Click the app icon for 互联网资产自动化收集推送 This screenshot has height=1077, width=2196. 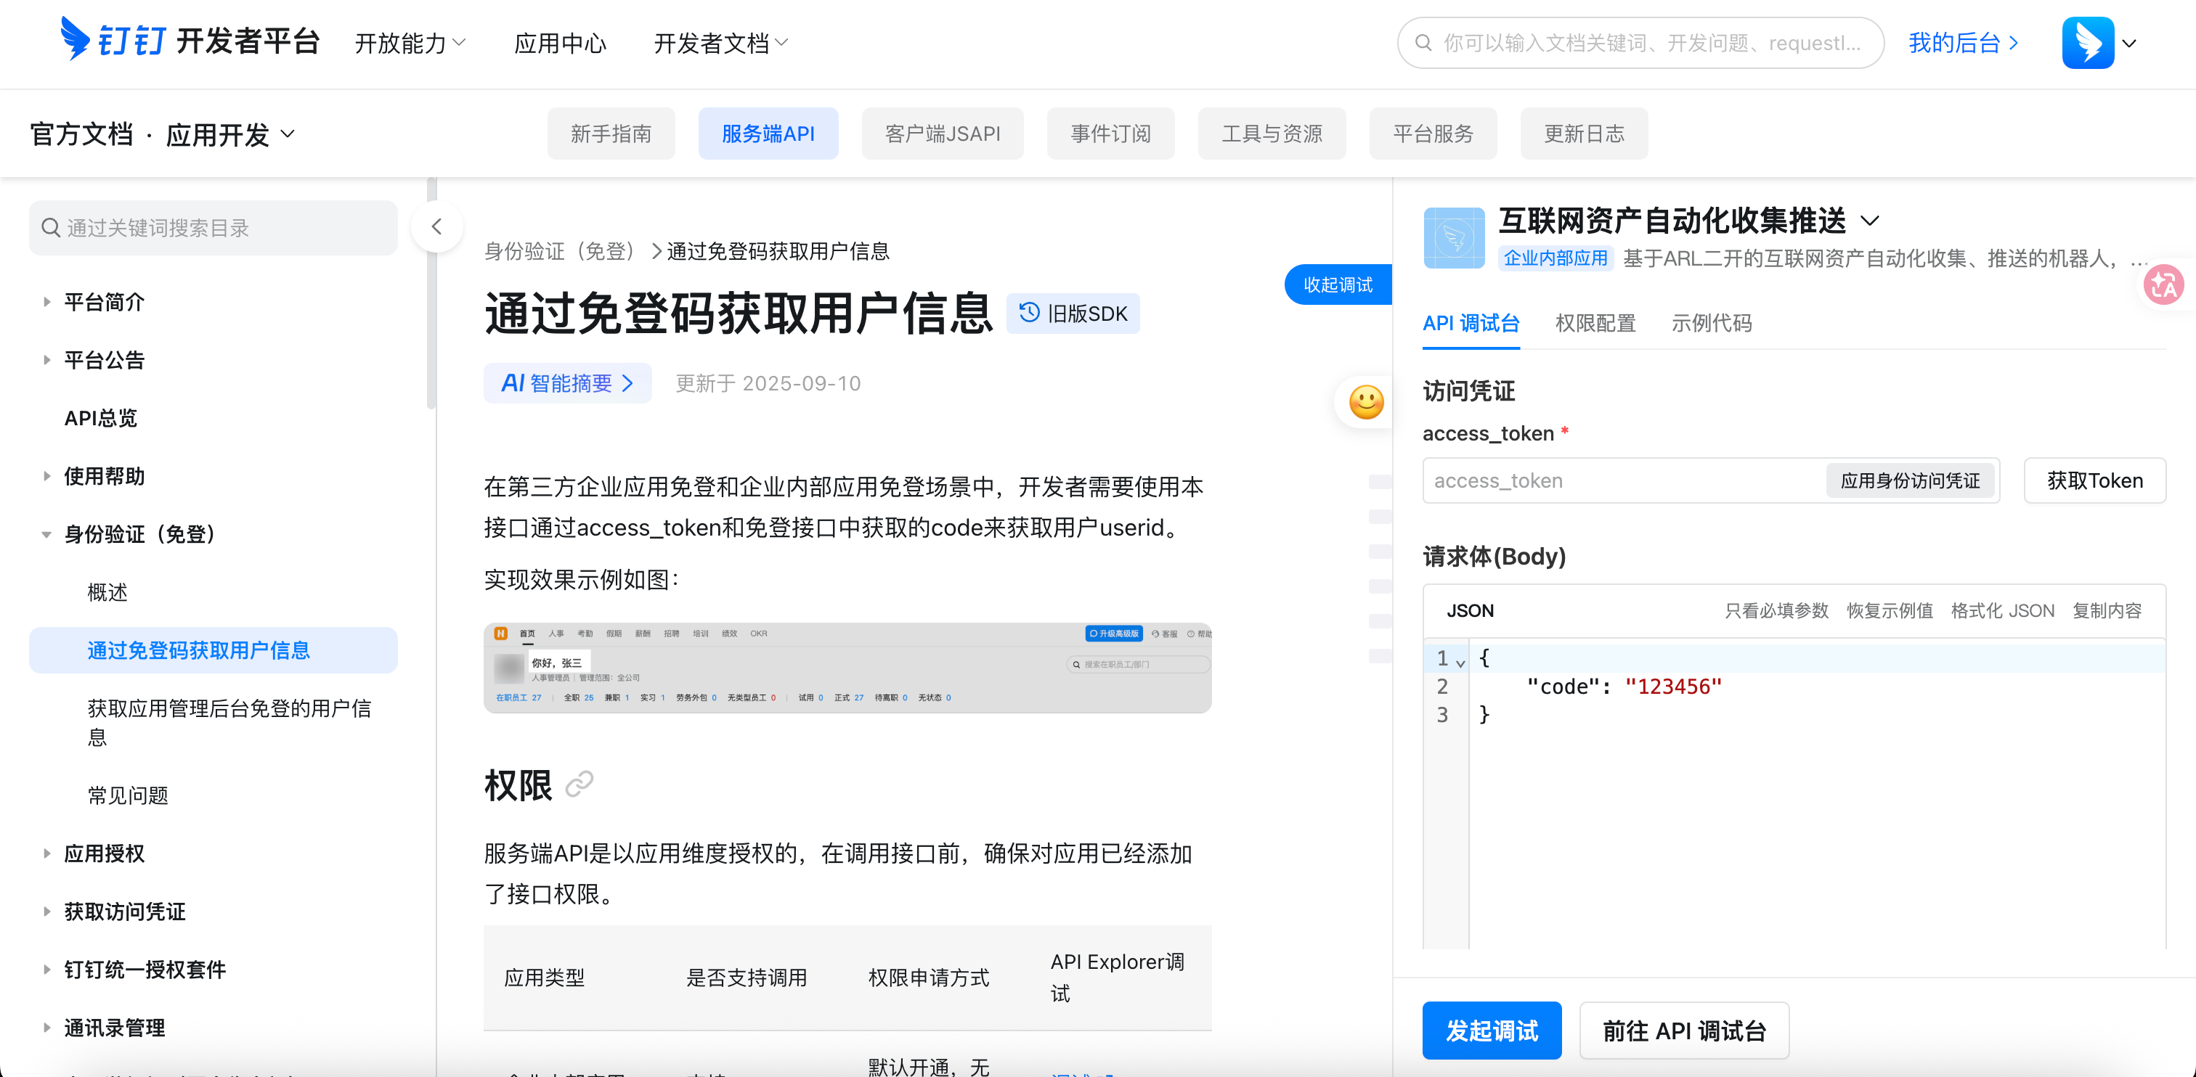click(x=1455, y=238)
